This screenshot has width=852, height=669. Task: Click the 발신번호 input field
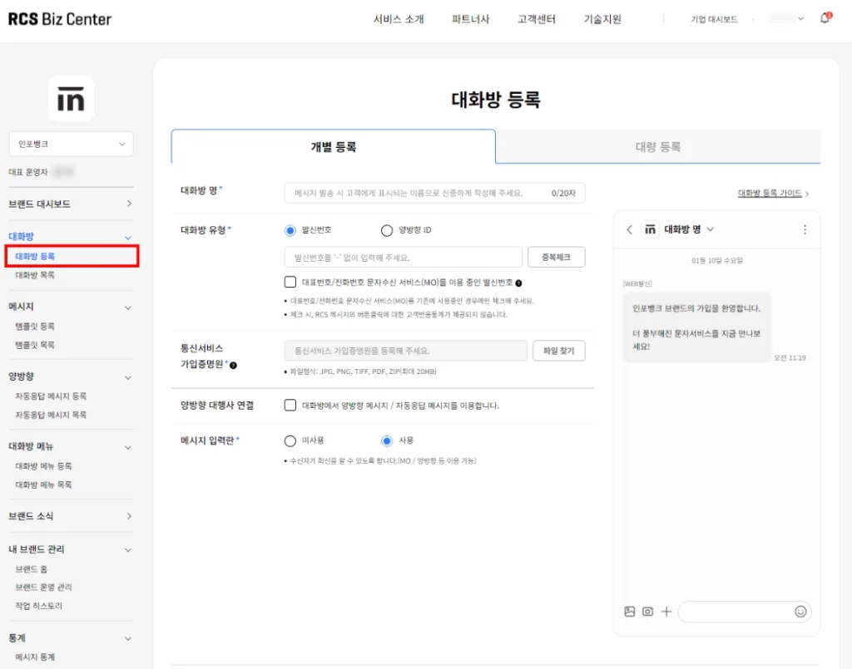404,257
